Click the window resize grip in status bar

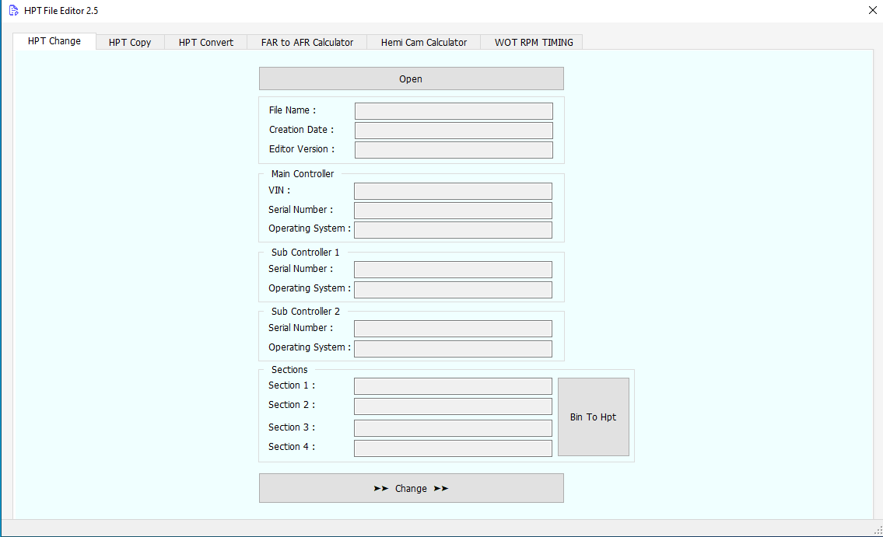pos(878,532)
